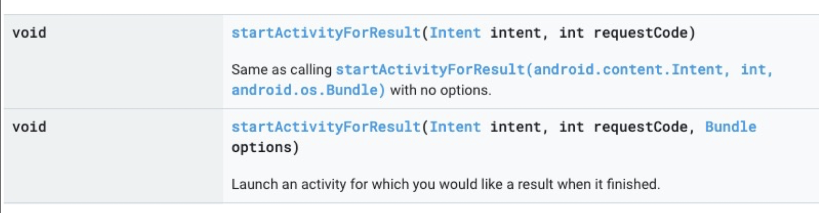Click the void return type in first row
Viewport: 819px width, 213px height.
pyautogui.click(x=29, y=33)
